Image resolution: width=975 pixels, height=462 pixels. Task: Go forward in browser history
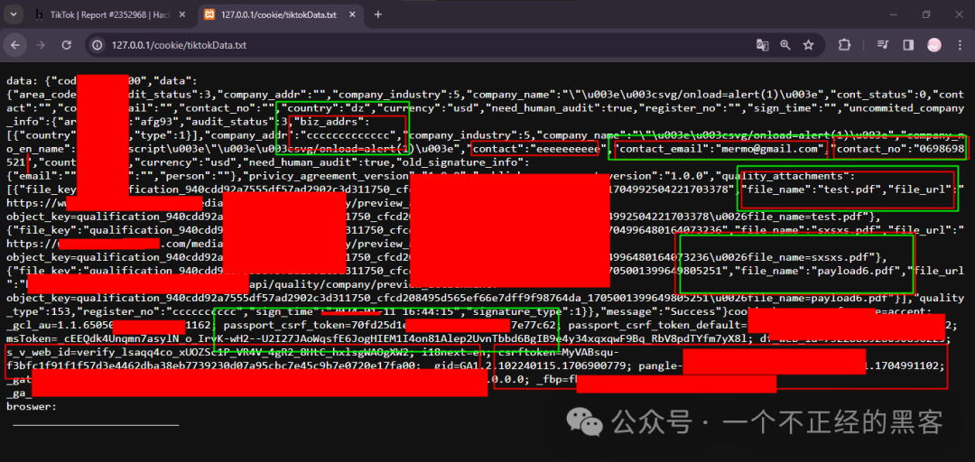point(41,45)
